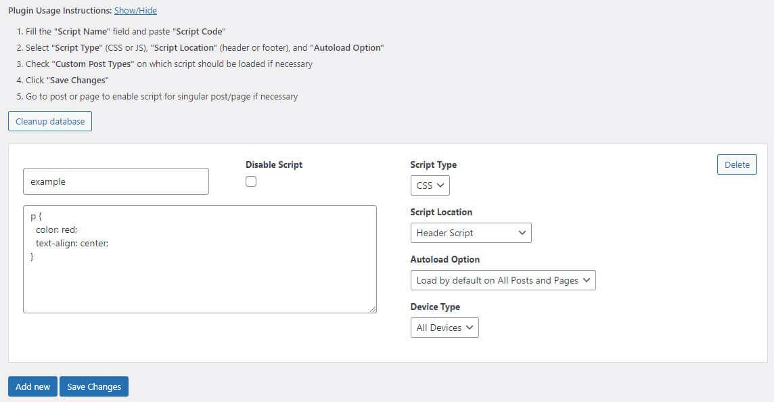This screenshot has width=774, height=402.
Task: Grab the resize handle of the code textarea
Action: click(x=372, y=309)
